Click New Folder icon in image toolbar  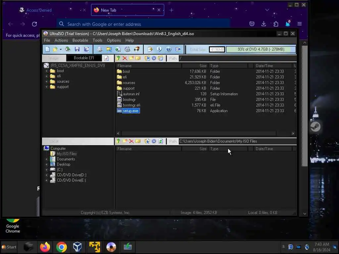(131, 58)
